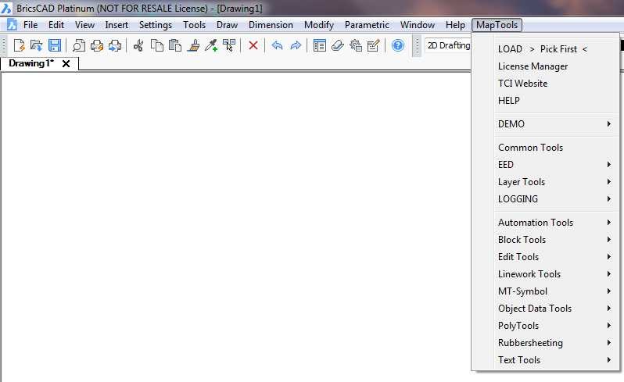This screenshot has width=624, height=382.
Task: Copy selection with the Copy icon
Action: coord(157,45)
